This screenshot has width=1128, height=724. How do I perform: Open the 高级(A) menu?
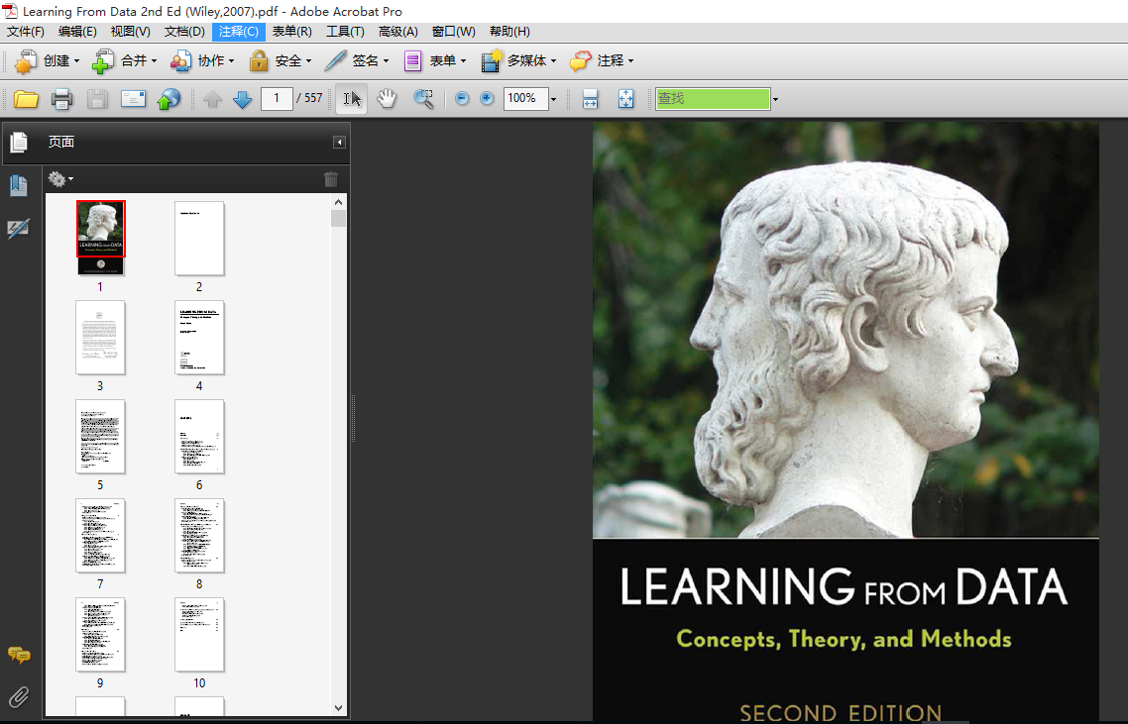point(398,32)
